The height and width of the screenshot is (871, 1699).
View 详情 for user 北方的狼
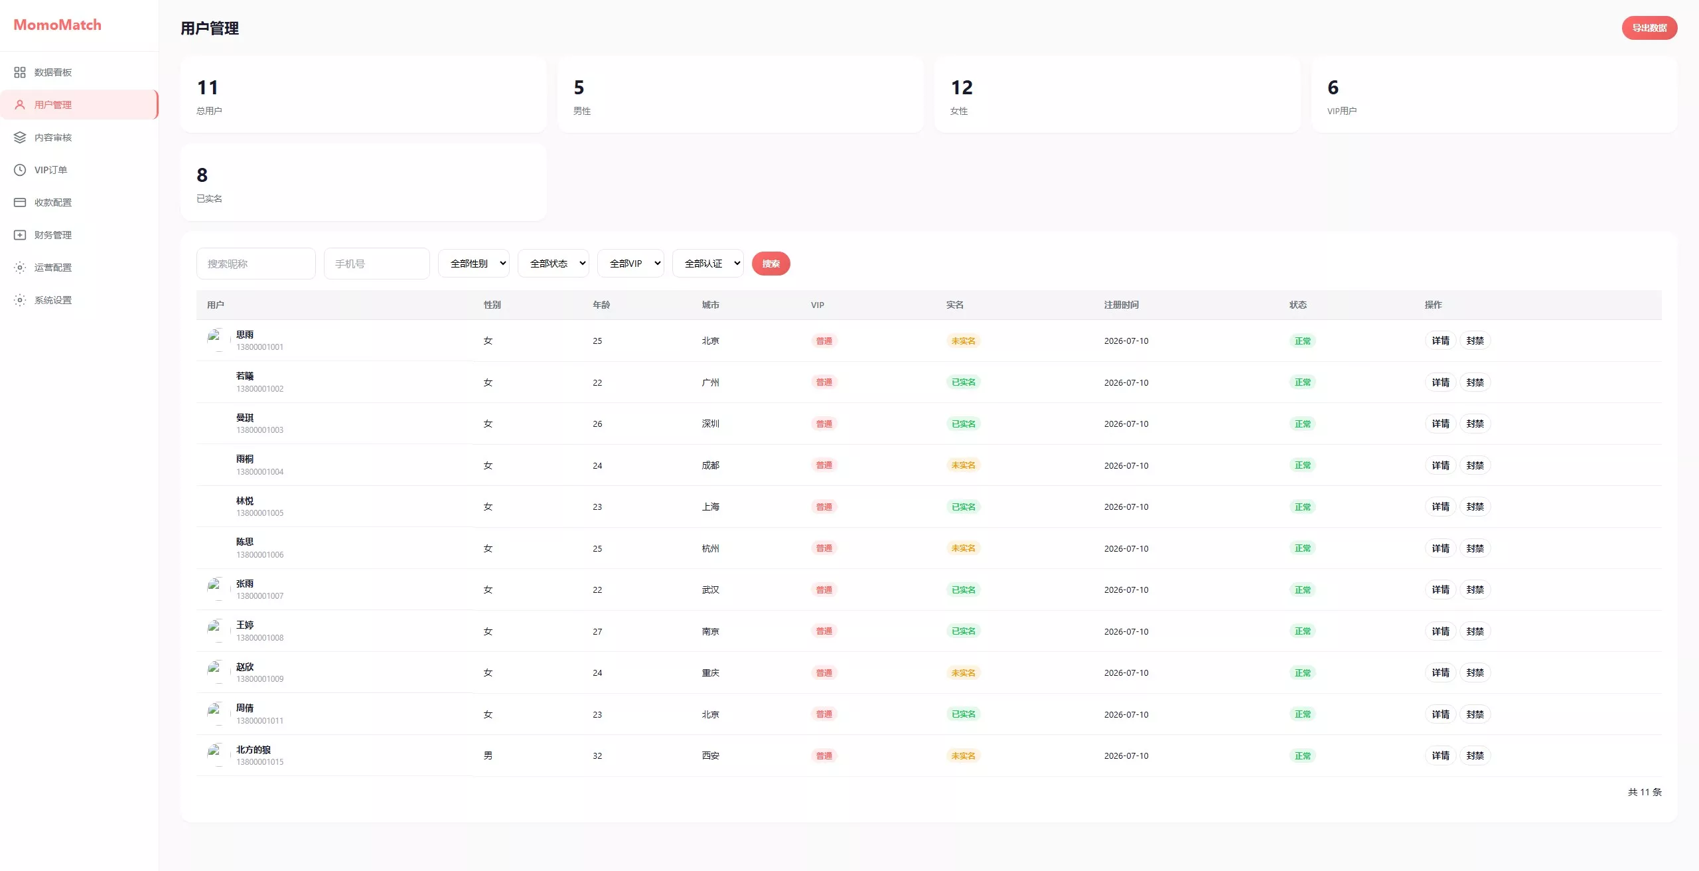[x=1440, y=755]
